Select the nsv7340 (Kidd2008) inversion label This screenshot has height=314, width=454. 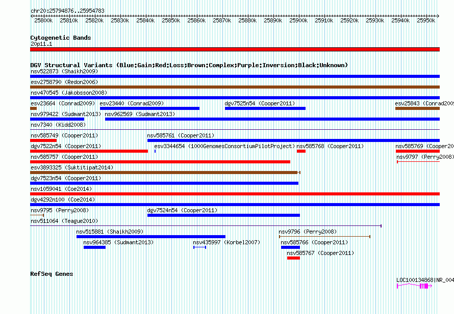click(58, 125)
